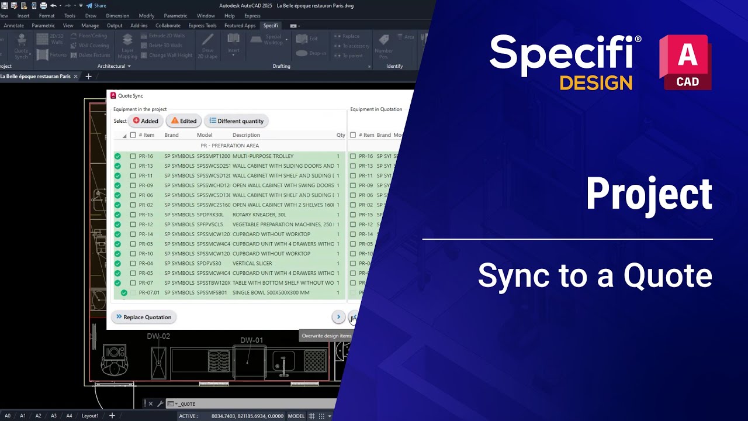Click the Number Pos. tag icon

click(384, 40)
